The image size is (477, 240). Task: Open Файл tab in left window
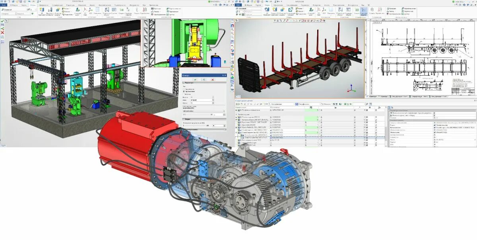4,5
